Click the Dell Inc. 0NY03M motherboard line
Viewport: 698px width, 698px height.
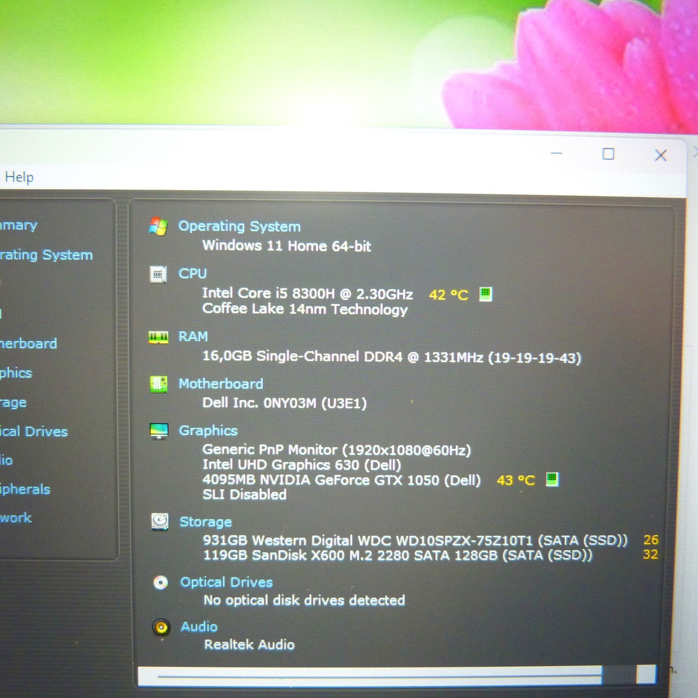[284, 403]
